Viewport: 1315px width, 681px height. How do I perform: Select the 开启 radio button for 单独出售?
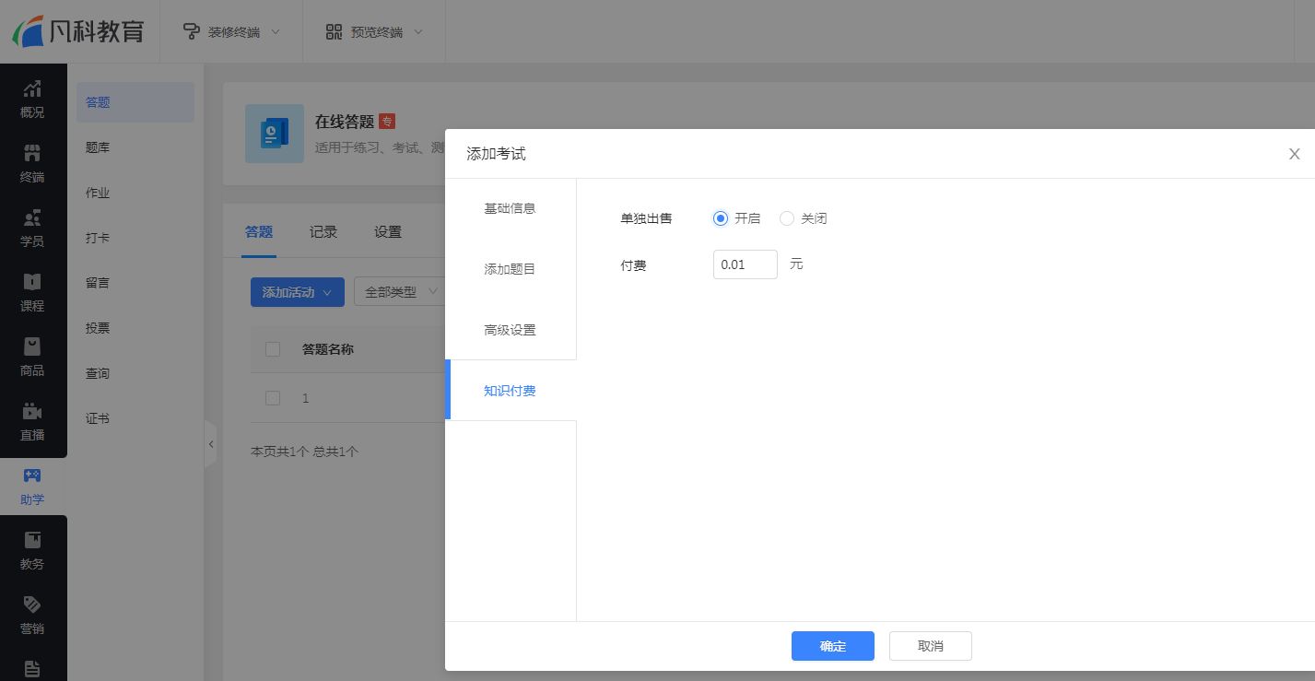point(721,218)
